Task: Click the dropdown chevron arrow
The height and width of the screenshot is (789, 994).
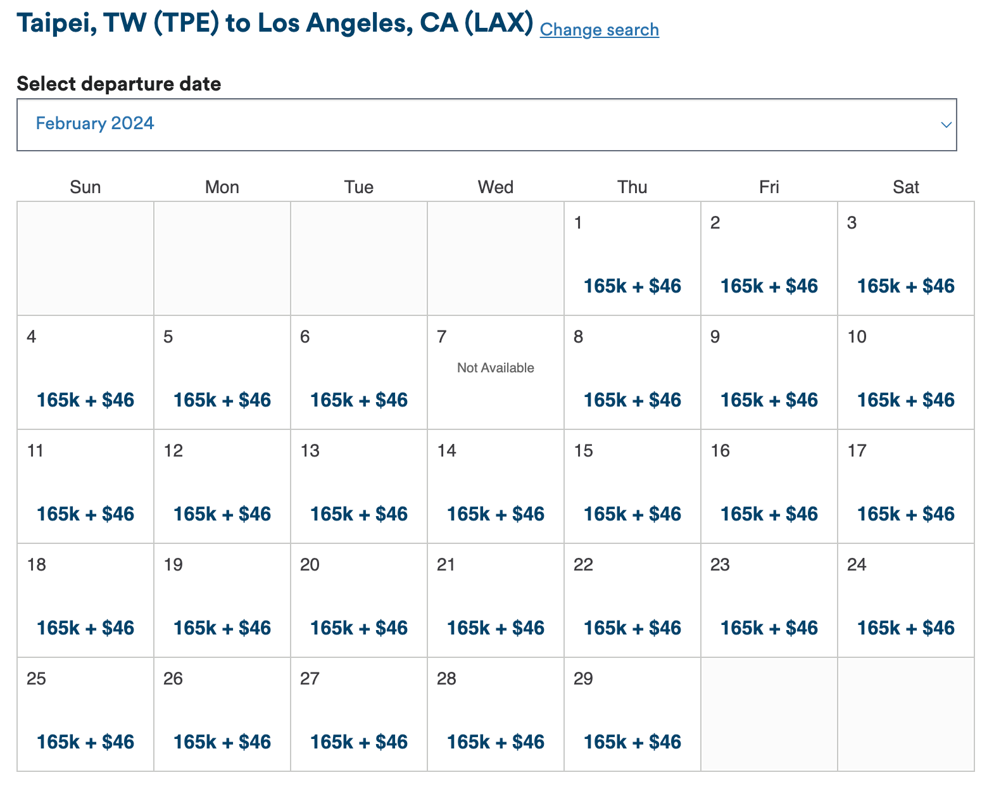Action: 946,125
